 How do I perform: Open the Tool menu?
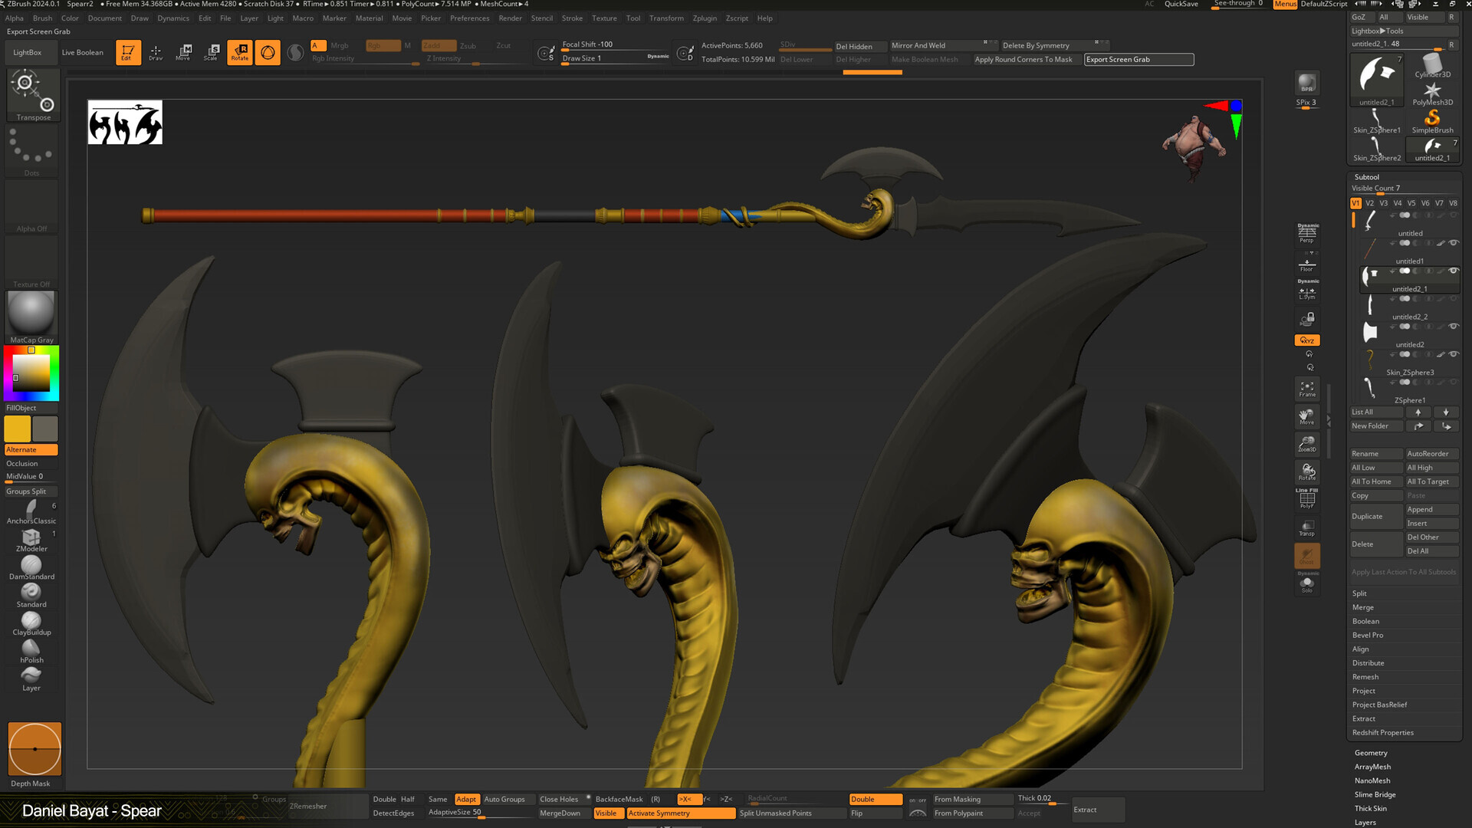[632, 18]
